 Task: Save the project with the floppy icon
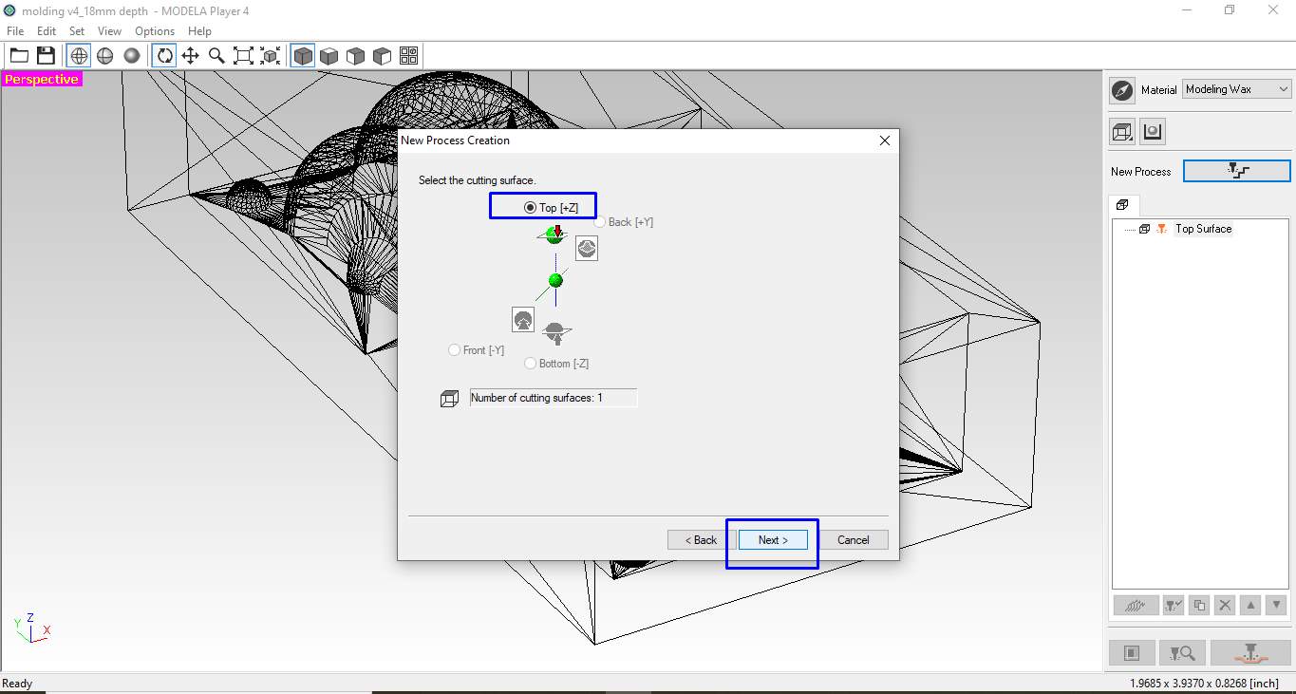(46, 56)
